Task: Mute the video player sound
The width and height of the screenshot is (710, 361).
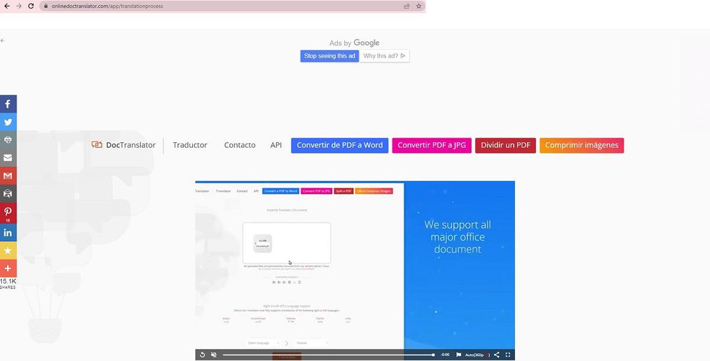Action: point(213,355)
